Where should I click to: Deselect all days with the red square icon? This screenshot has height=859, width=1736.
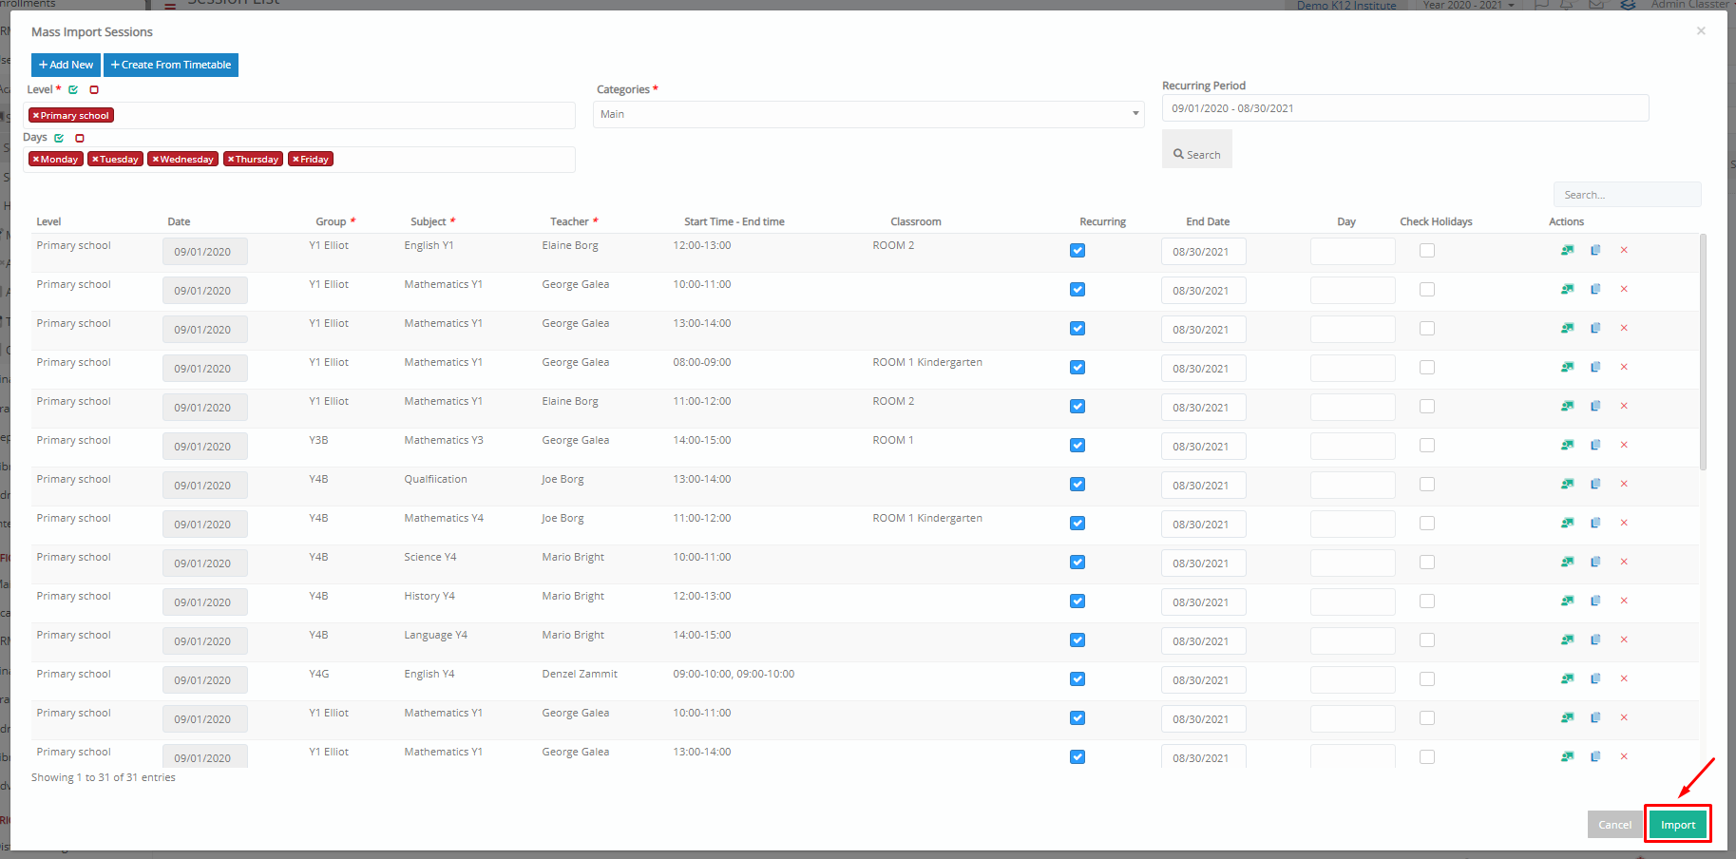tap(80, 138)
